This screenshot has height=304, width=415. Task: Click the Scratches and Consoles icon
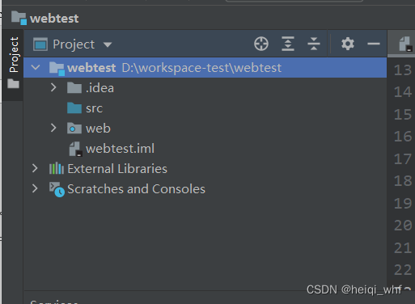[57, 189]
